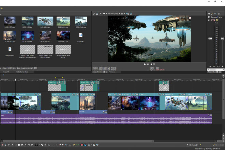This screenshot has width=225, height=150.
Task: Open FX on the song audio event
Action: coord(208,115)
